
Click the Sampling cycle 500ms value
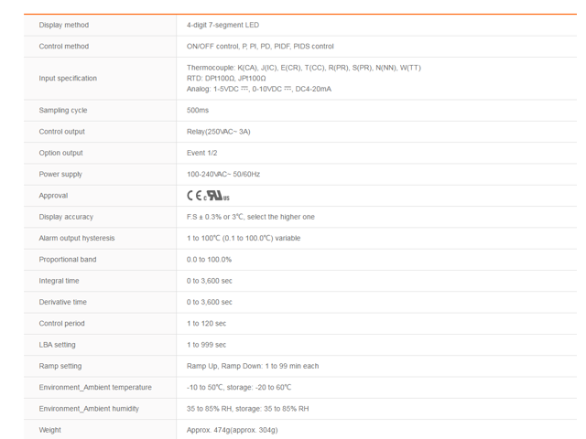click(x=198, y=110)
